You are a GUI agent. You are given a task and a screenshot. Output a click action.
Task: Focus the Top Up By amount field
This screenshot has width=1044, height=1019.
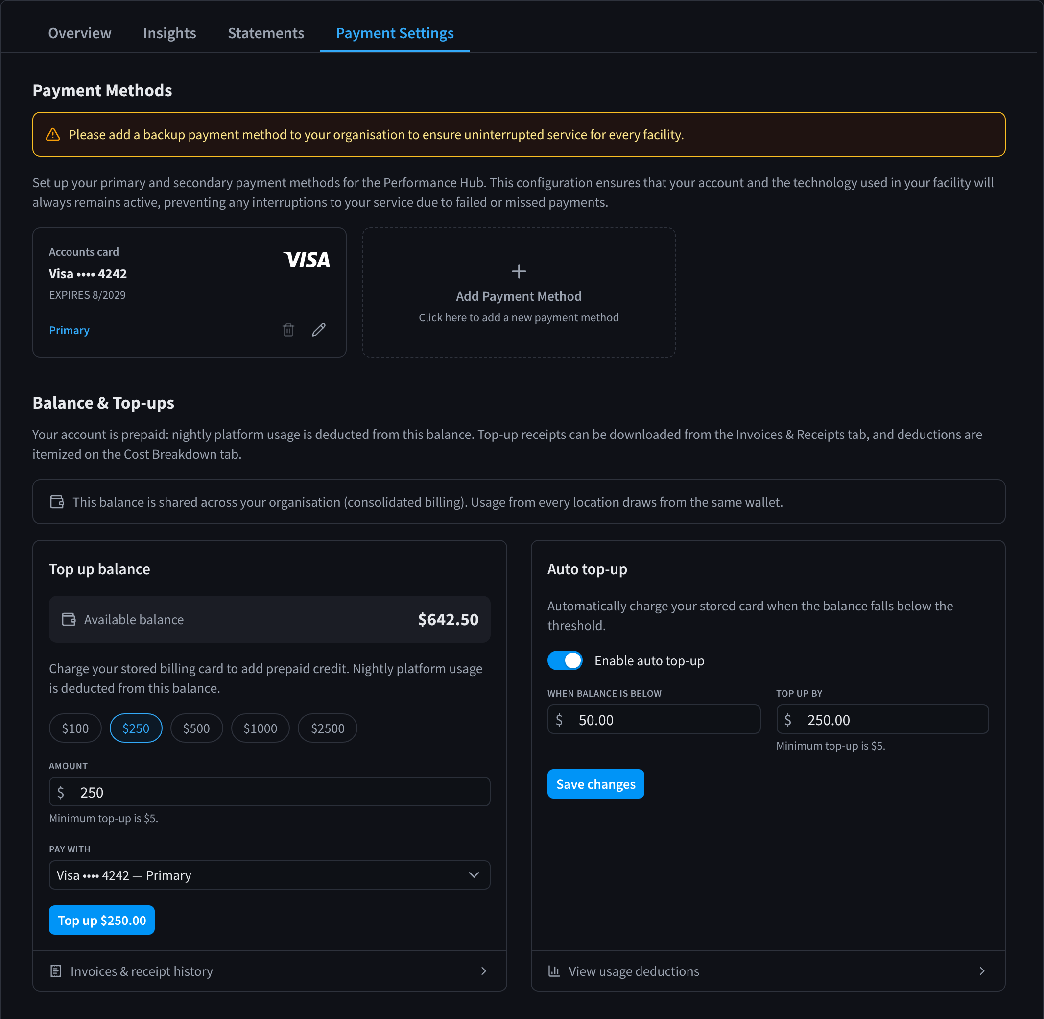pyautogui.click(x=882, y=719)
